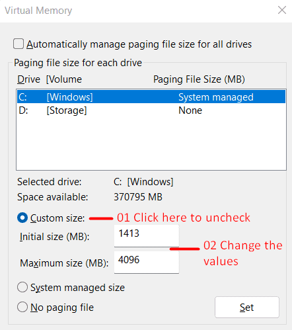Click the Paging File Size column header
This screenshot has width=292, height=330.
(x=199, y=79)
